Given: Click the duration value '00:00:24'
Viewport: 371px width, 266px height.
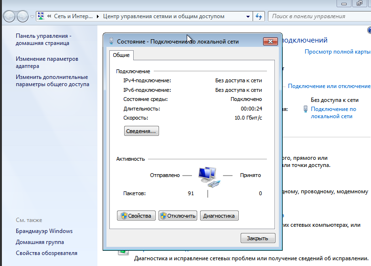Looking at the screenshot, I should click(252, 109).
